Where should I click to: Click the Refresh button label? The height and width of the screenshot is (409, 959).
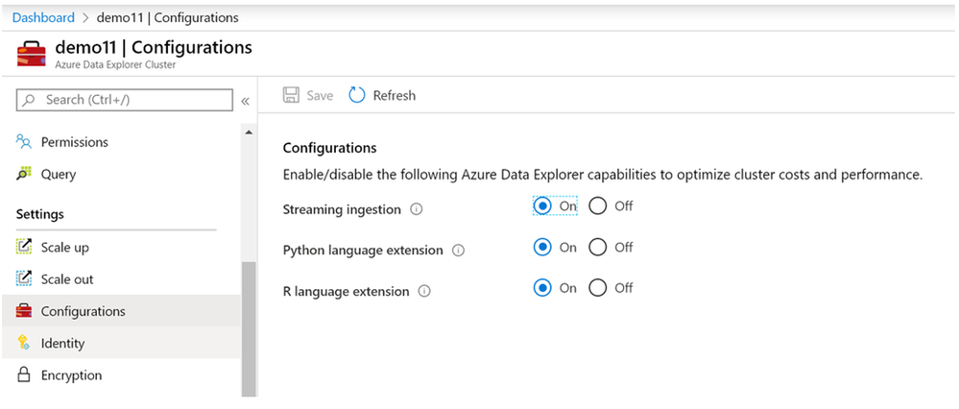[x=395, y=95]
